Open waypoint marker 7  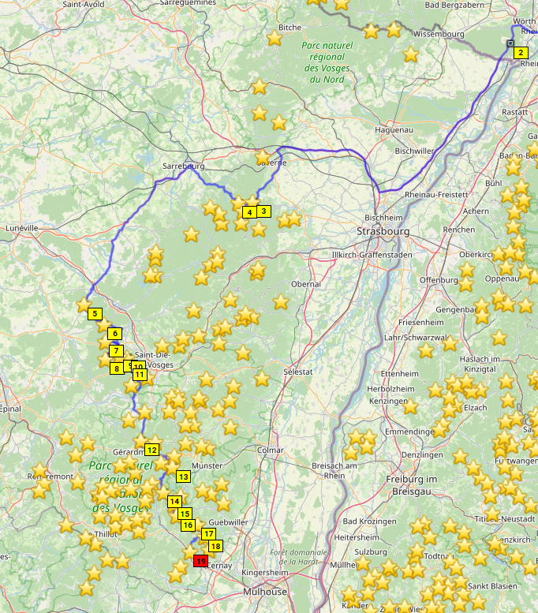116,351
